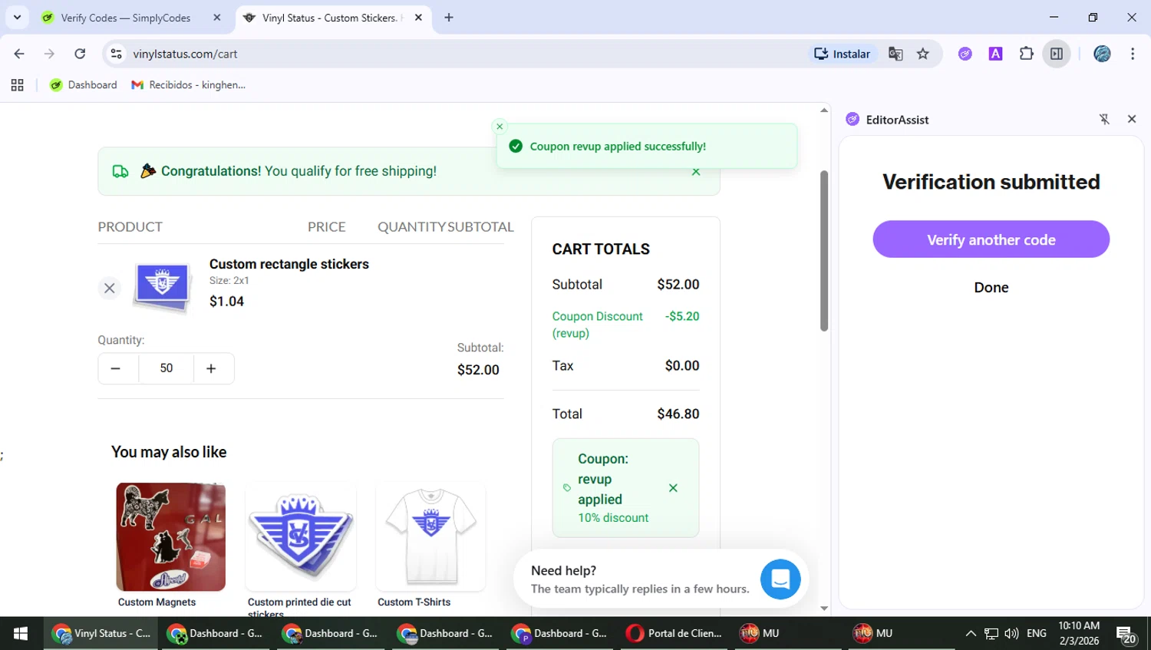Open the translate page icon
Screen dimensions: 1151x650
point(895,54)
